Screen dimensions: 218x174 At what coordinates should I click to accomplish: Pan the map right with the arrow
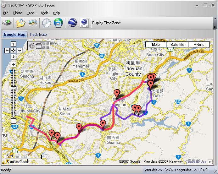click(x=20, y=50)
